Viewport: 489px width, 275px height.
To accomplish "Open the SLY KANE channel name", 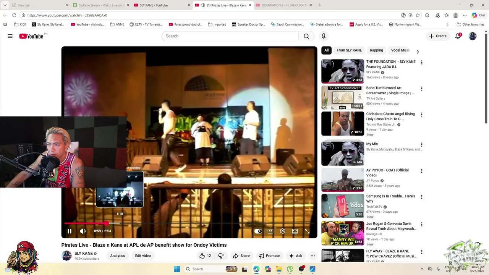I will tap(84, 254).
